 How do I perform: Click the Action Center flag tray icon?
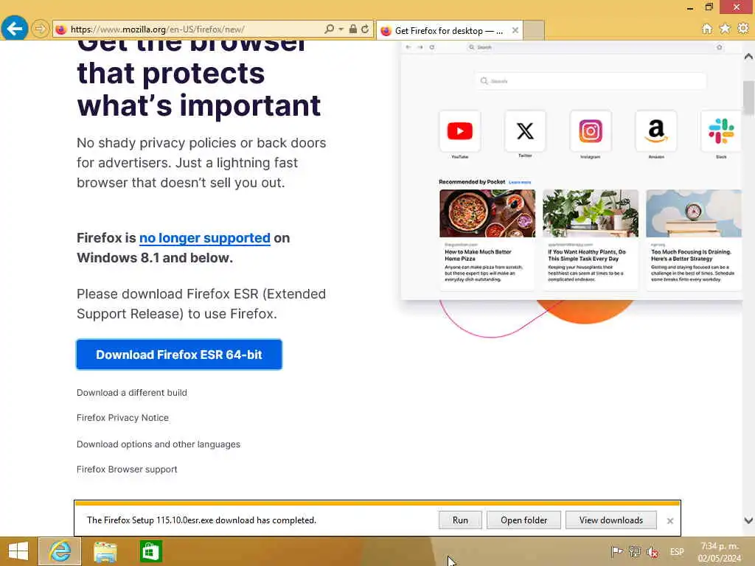click(x=616, y=551)
